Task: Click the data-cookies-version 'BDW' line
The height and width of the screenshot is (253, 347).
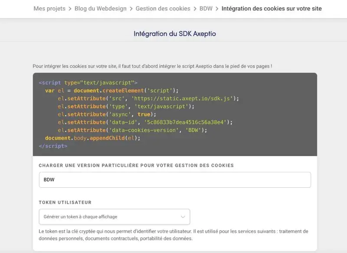Action: pyautogui.click(x=132, y=130)
